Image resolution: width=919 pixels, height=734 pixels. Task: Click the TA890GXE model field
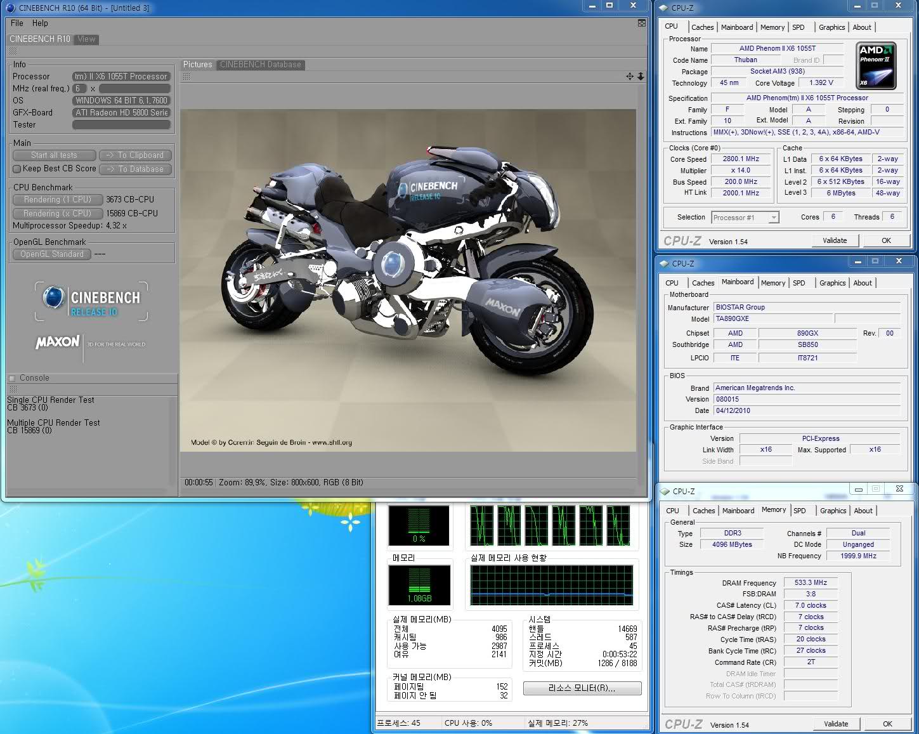pos(772,318)
